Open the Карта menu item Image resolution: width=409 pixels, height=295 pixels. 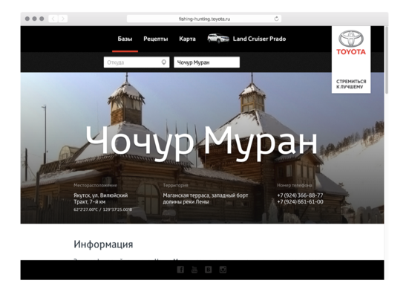(187, 39)
